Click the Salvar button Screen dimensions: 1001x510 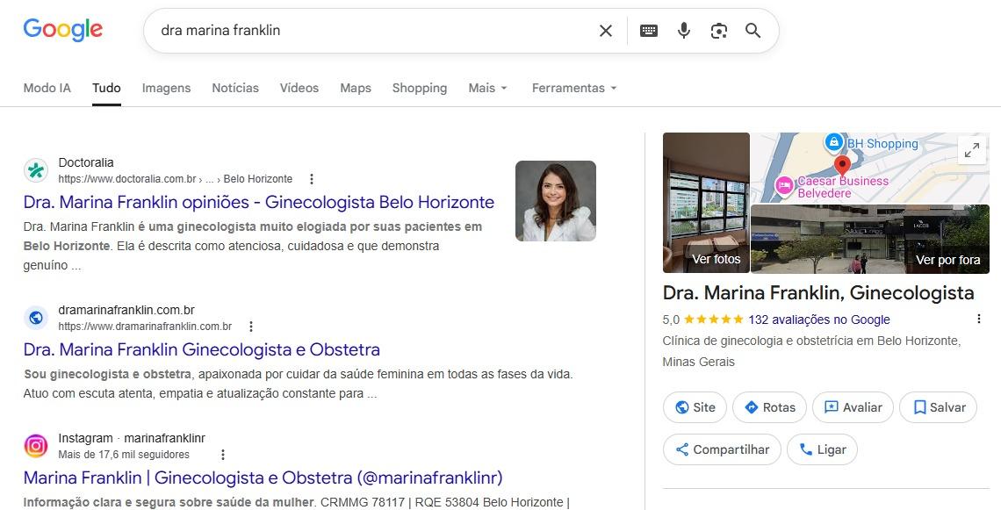click(939, 407)
